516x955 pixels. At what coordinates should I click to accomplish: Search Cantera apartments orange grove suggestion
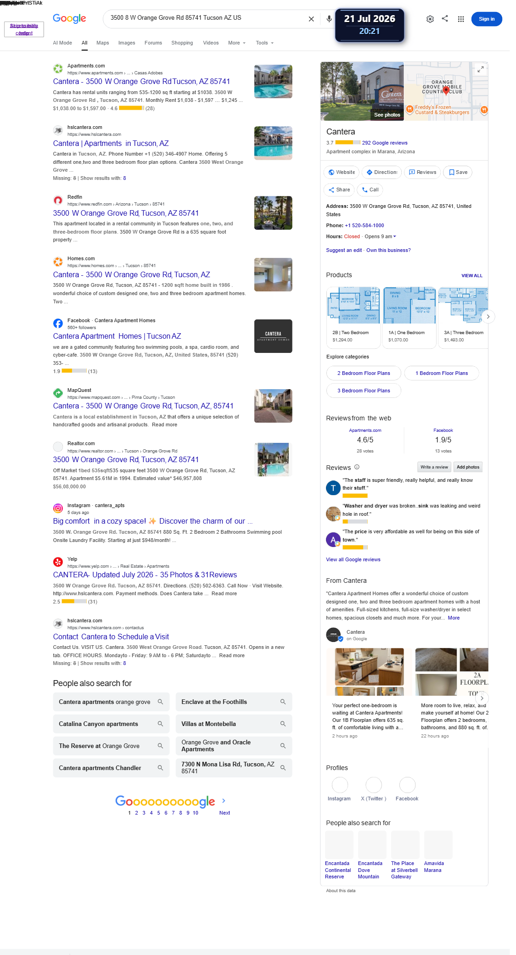(x=111, y=702)
